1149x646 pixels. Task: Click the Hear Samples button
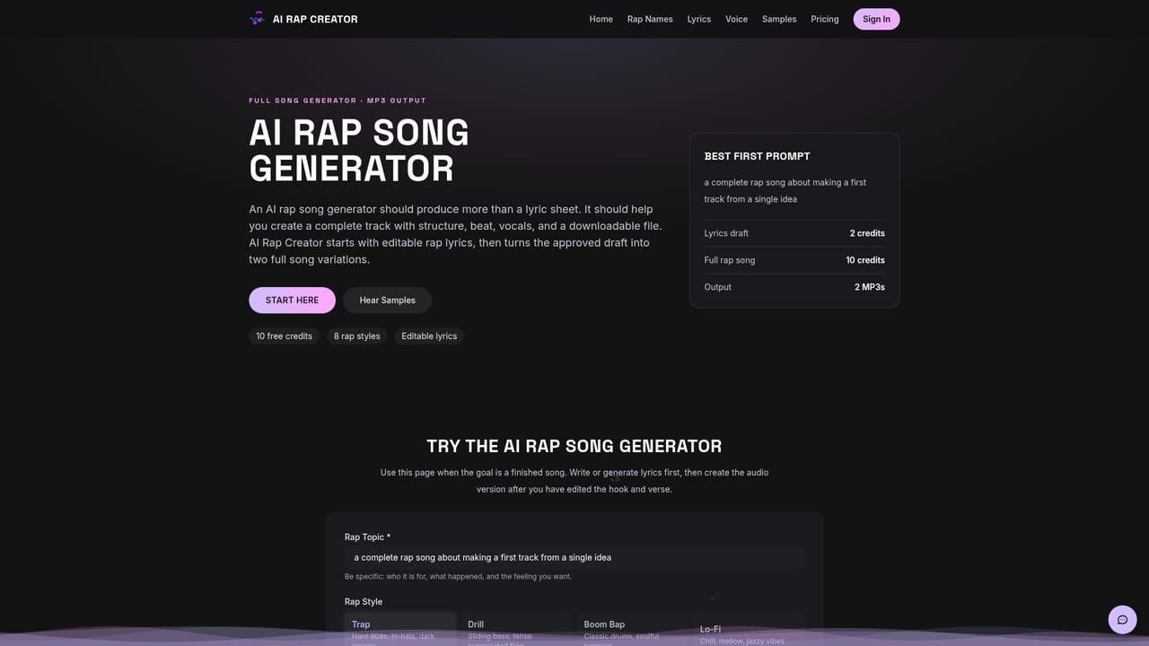pyautogui.click(x=387, y=300)
